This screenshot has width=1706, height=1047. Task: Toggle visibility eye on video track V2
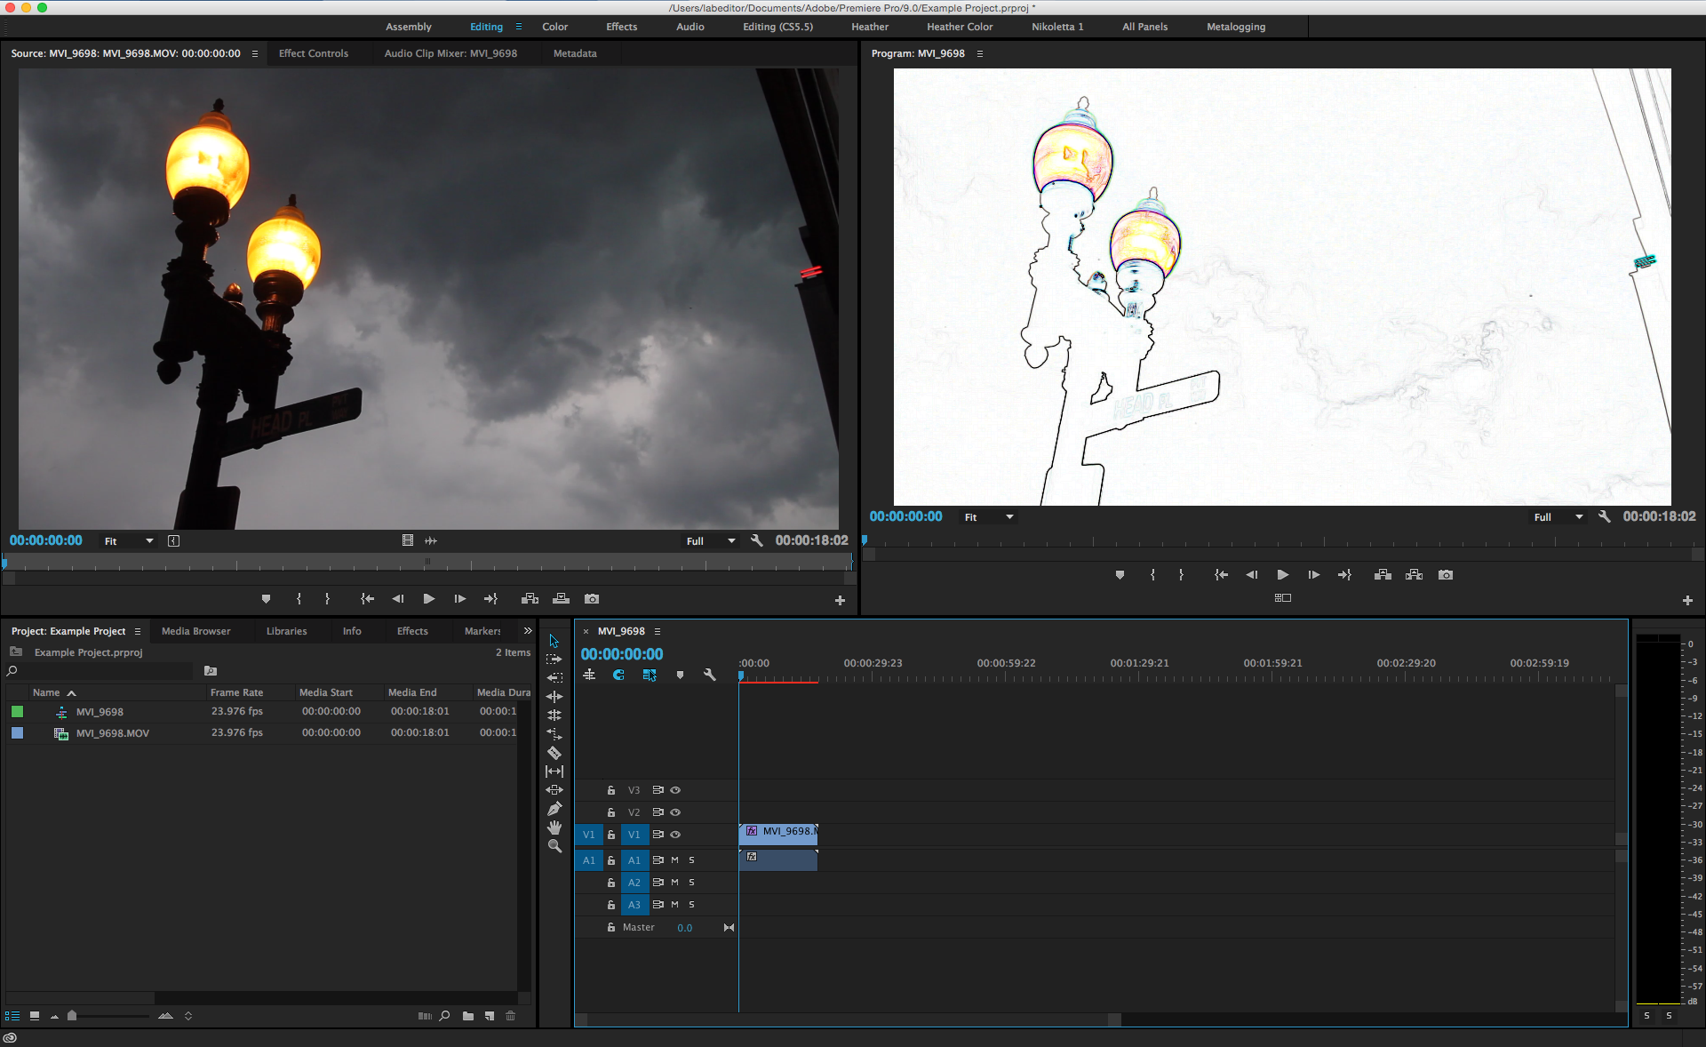click(x=675, y=811)
